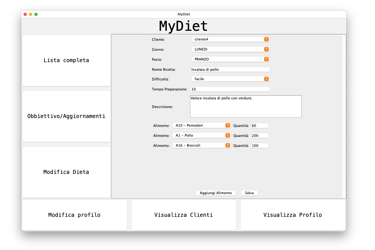
Task: Click the Nome Ricetta text field
Action: click(x=230, y=70)
